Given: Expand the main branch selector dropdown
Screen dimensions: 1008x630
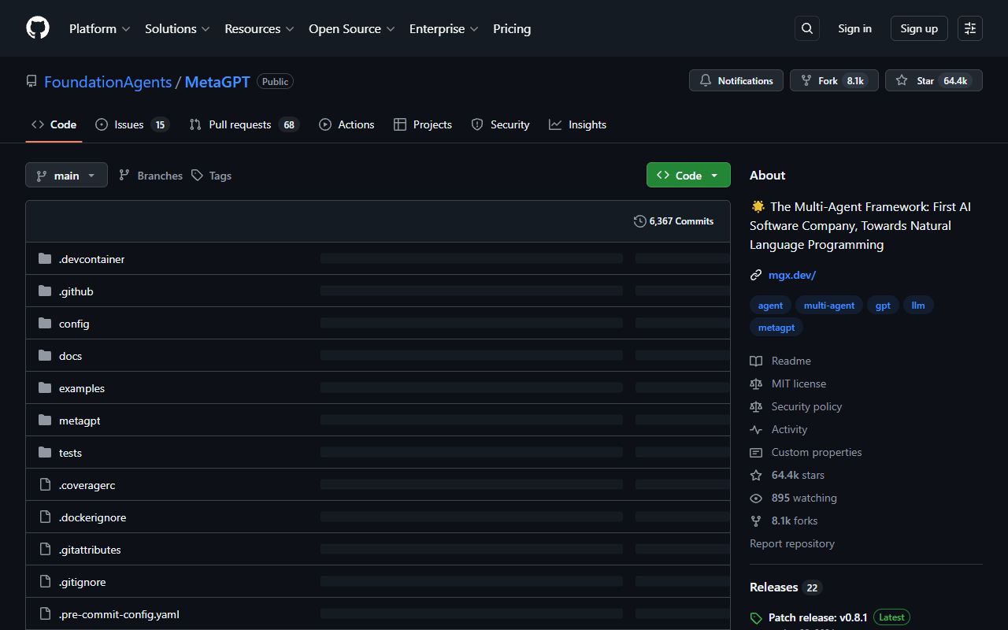Looking at the screenshot, I should 66,175.
